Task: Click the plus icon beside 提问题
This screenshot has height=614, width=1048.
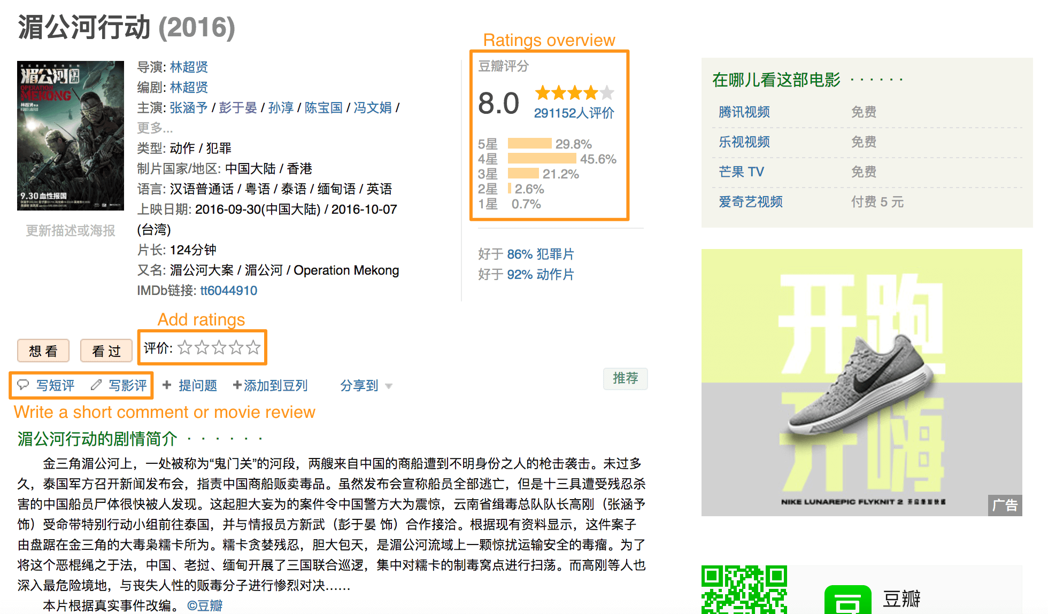Action: [167, 385]
